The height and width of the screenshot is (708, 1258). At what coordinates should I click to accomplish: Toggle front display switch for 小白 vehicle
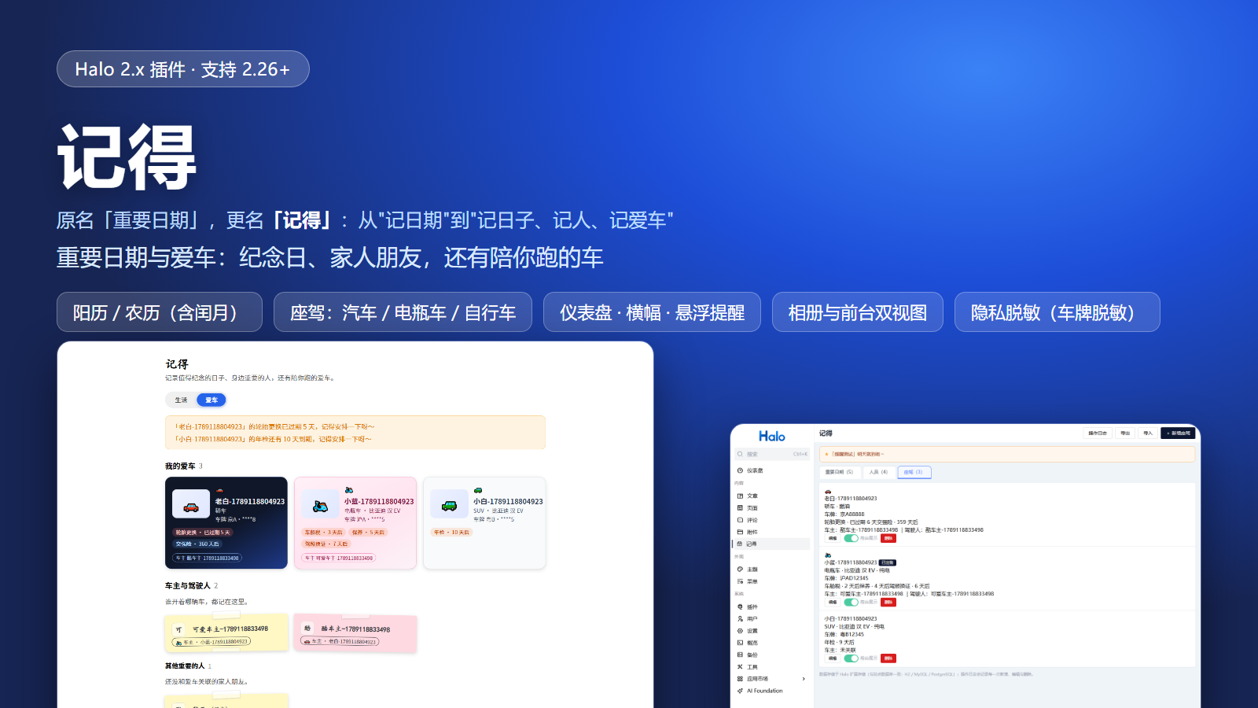851,658
